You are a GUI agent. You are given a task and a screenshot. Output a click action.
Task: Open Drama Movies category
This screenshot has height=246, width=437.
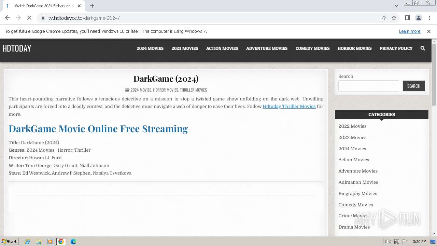point(354,227)
